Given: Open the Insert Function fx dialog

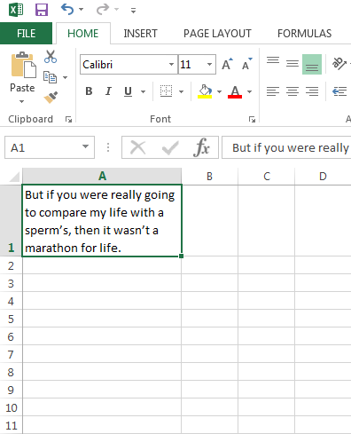Looking at the screenshot, I should (202, 147).
